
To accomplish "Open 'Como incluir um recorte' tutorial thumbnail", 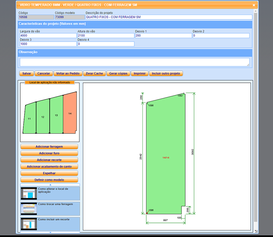I will [x=29, y=224].
